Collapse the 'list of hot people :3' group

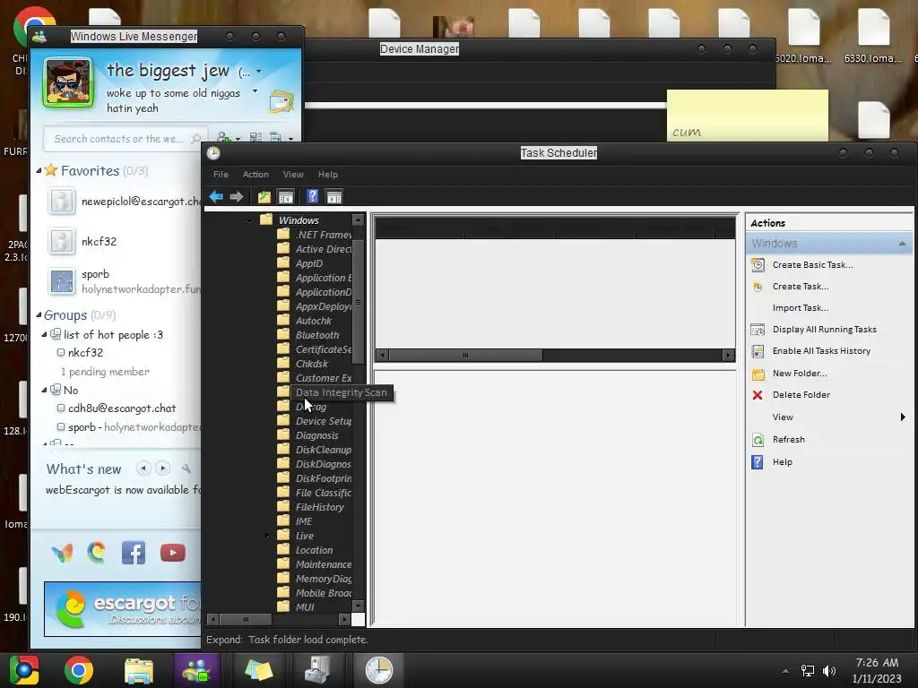pyautogui.click(x=45, y=335)
